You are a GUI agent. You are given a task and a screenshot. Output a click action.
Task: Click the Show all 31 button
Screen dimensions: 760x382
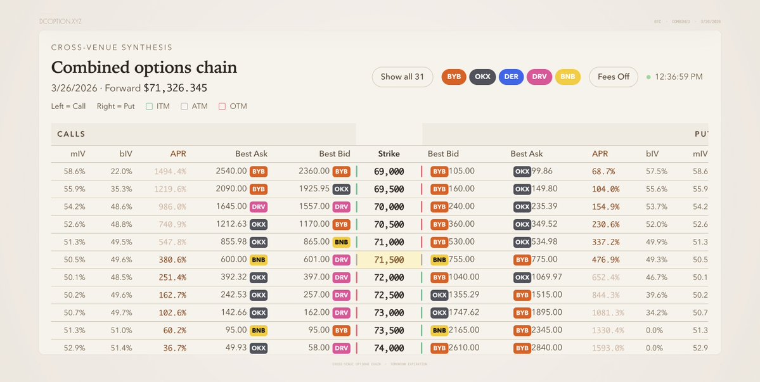pos(403,77)
